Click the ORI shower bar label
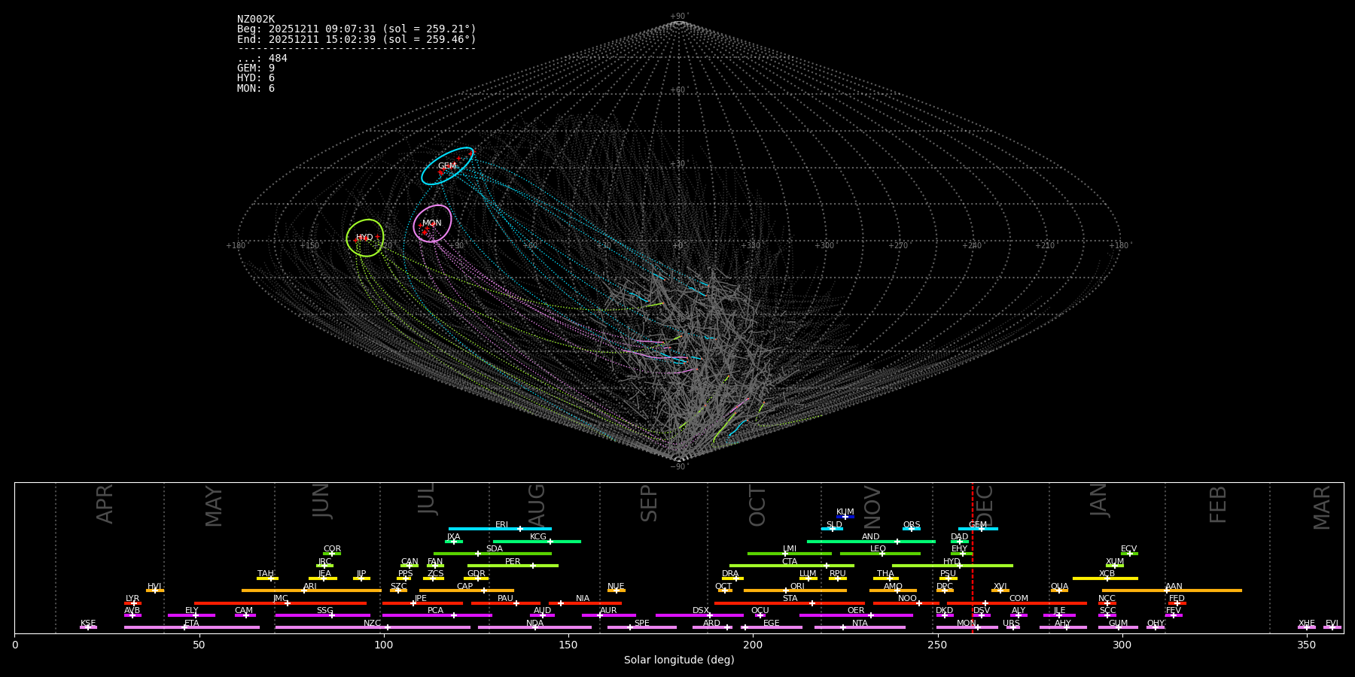Image resolution: width=1355 pixels, height=677 pixels. [797, 587]
